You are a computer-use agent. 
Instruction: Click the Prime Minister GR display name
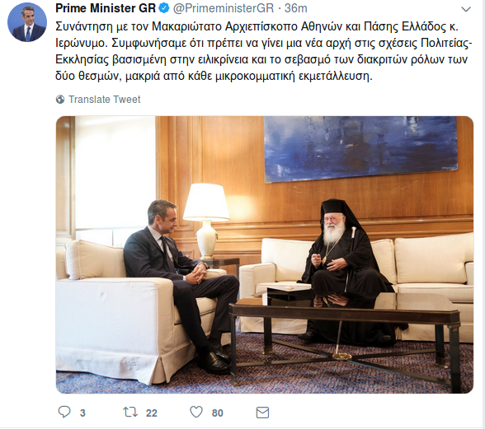coord(106,8)
